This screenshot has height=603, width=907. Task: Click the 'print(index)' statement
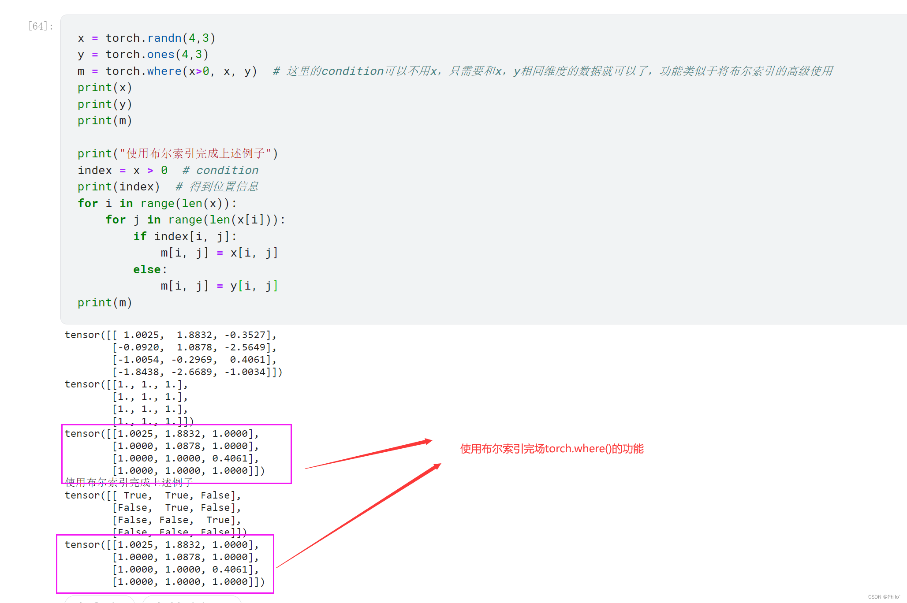(x=119, y=186)
